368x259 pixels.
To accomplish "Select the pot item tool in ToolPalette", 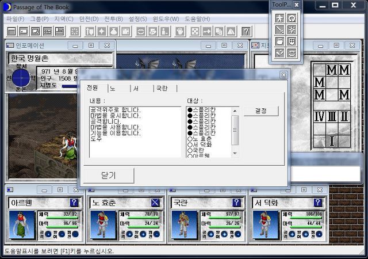I will (280, 41).
